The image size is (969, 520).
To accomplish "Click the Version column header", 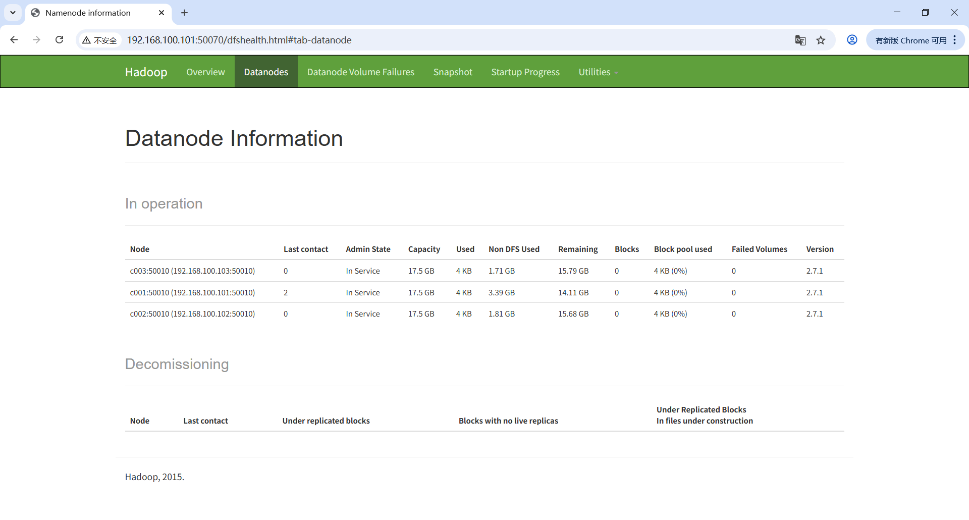I will [820, 249].
